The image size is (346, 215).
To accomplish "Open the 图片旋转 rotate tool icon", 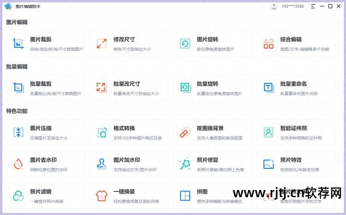I will pos(185,43).
